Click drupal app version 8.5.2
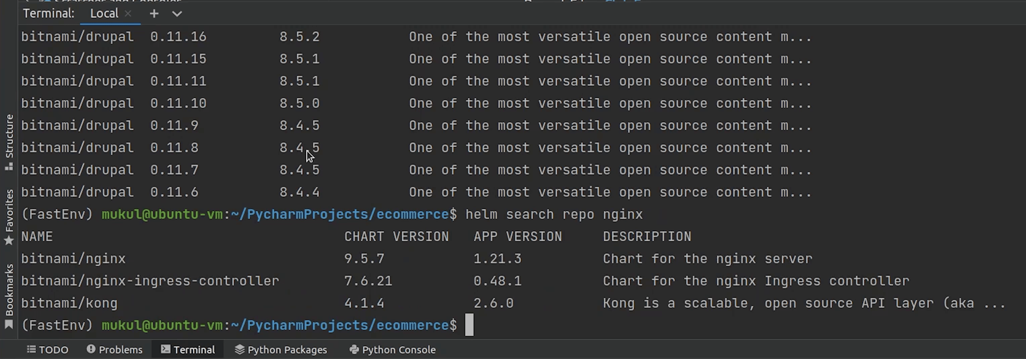The height and width of the screenshot is (359, 1026). click(x=299, y=37)
